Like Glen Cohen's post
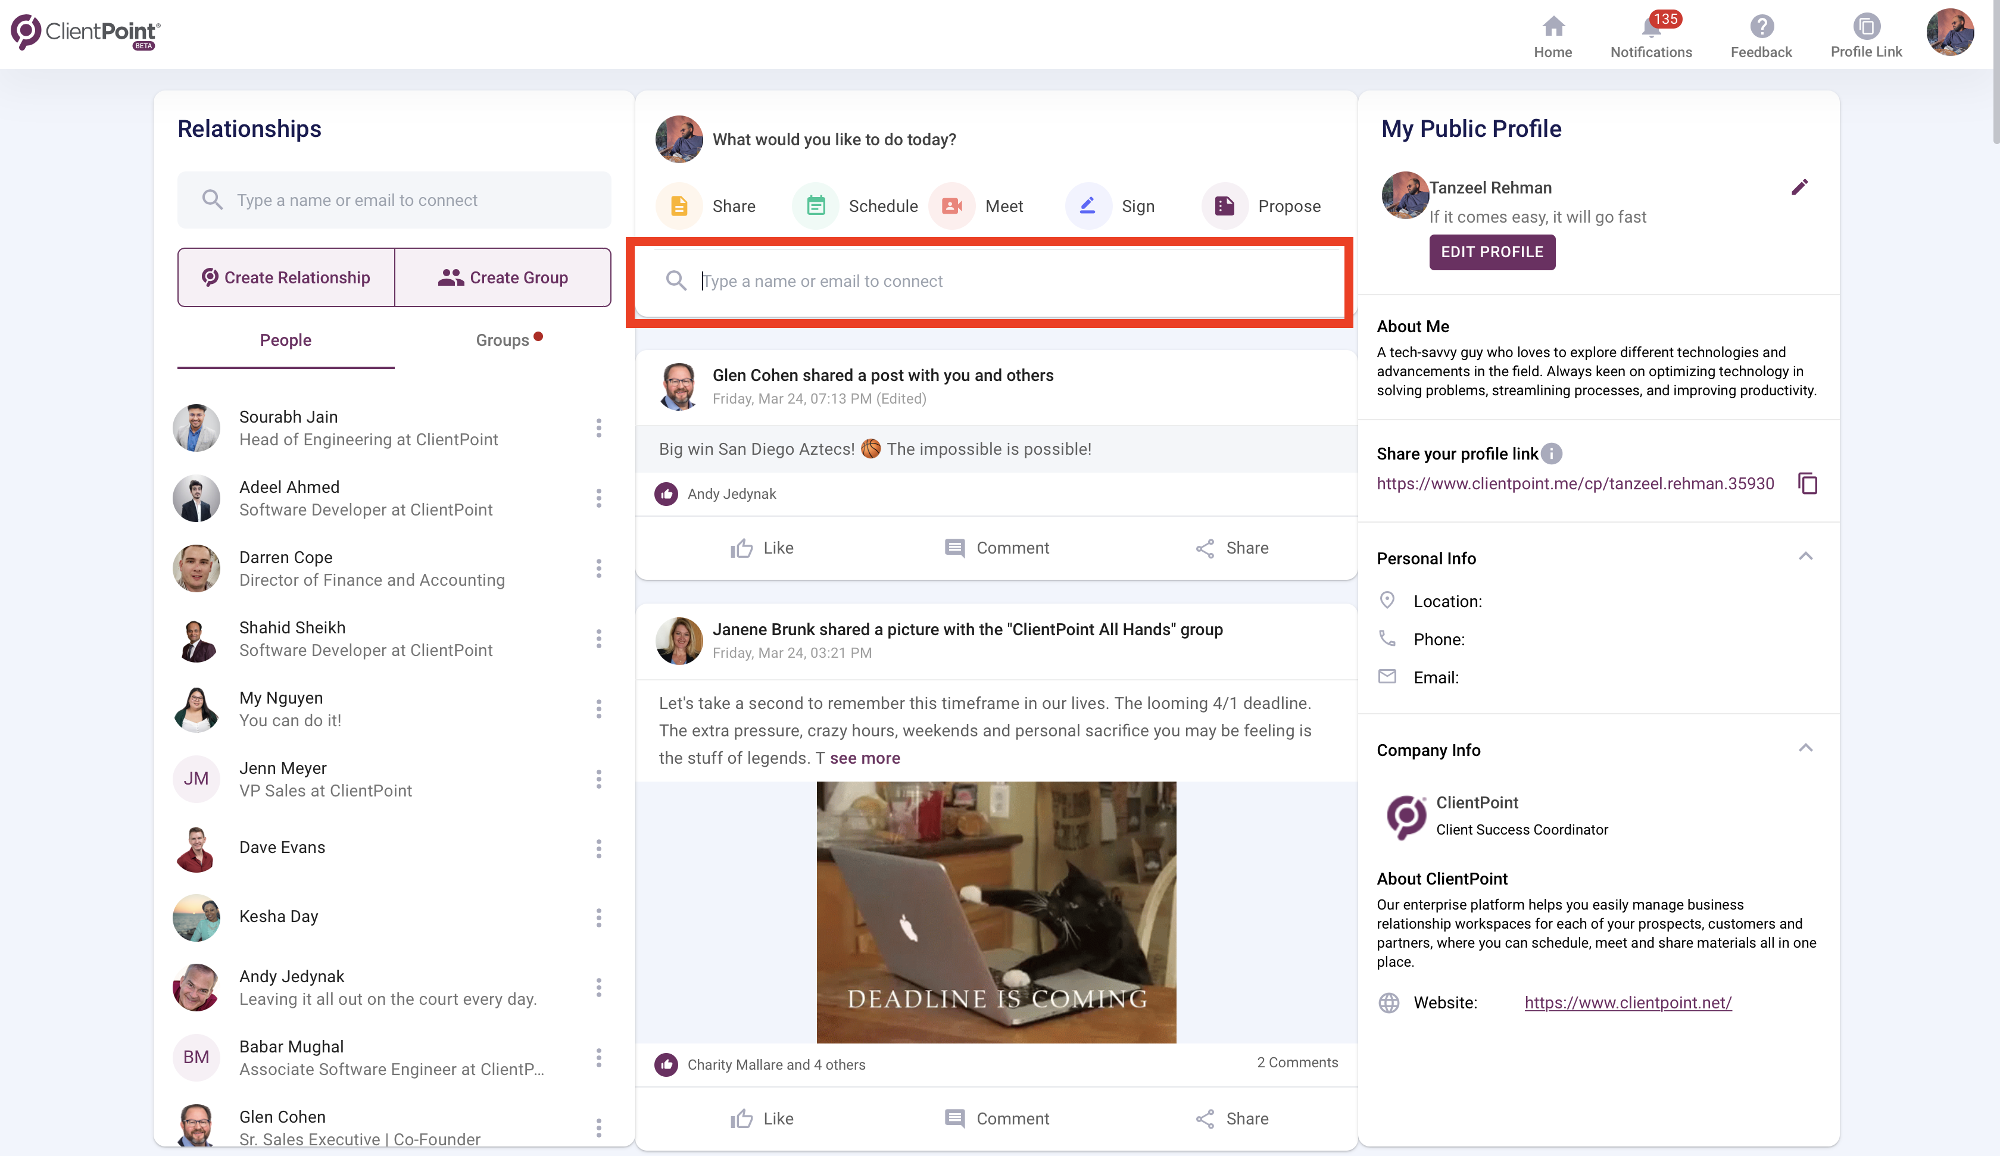 (x=761, y=548)
